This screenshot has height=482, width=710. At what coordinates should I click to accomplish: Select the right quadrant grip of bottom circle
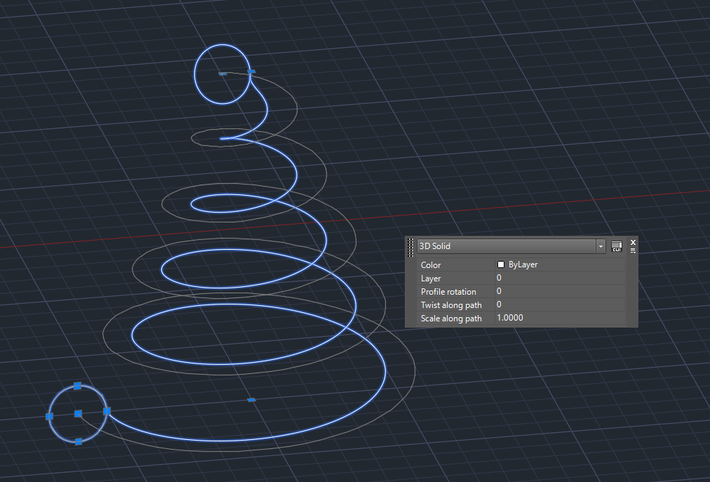pos(107,411)
